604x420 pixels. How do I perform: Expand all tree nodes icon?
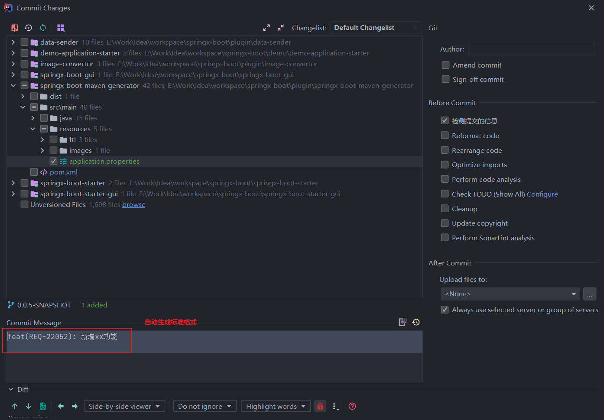pos(266,28)
